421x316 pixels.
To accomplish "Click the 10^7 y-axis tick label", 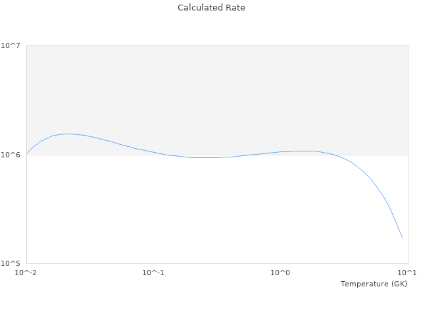I will (12, 45).
